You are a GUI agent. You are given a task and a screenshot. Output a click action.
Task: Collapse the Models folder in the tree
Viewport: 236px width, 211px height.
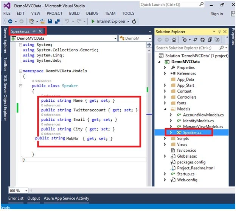point(165,109)
